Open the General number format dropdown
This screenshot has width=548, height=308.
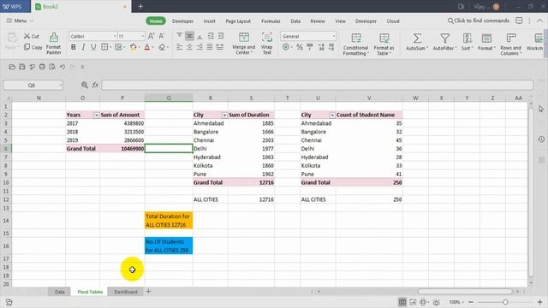(334, 36)
